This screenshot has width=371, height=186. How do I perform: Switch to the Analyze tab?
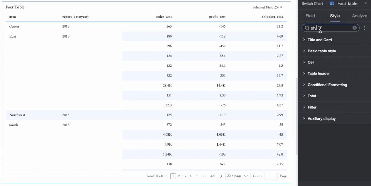pyautogui.click(x=359, y=16)
